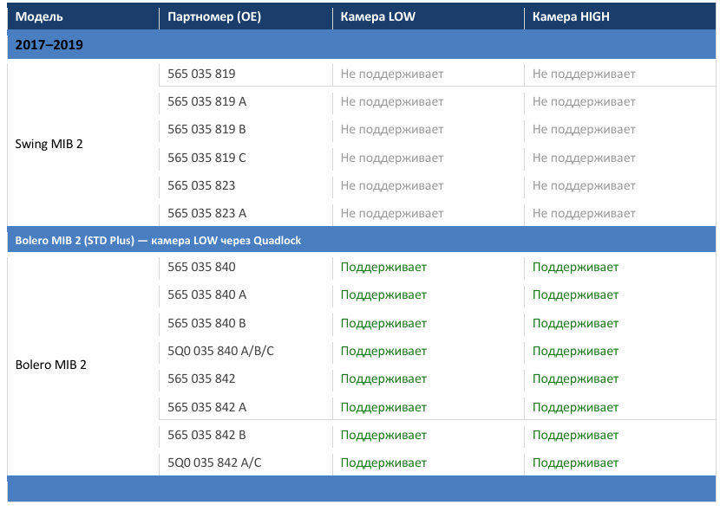Viewport: 720px width, 511px height.
Task: Click Камера LOW 'Не поддерживает' in row 565 035 823 A
Action: coord(392,214)
